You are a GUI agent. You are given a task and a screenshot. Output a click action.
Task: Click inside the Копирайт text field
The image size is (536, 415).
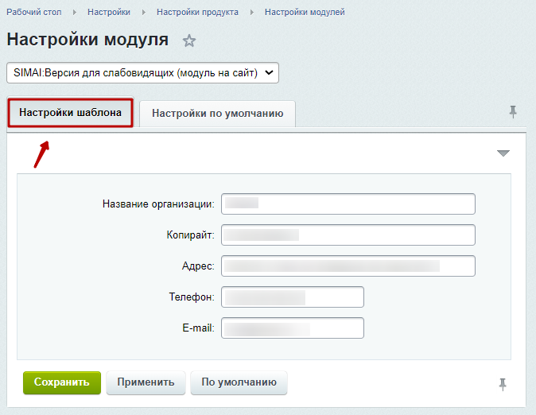[x=348, y=235]
